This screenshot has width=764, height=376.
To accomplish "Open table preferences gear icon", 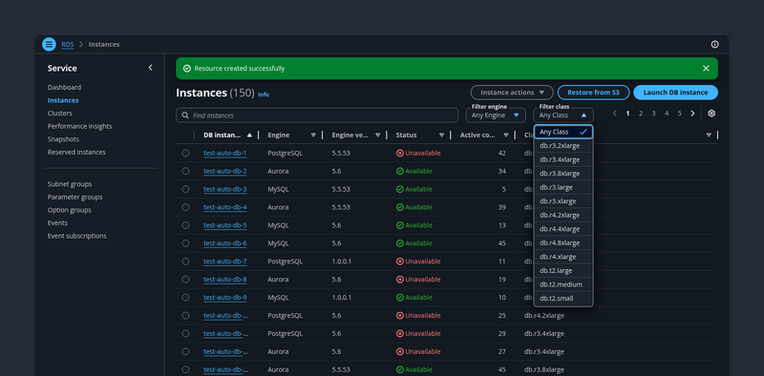I will click(x=711, y=114).
